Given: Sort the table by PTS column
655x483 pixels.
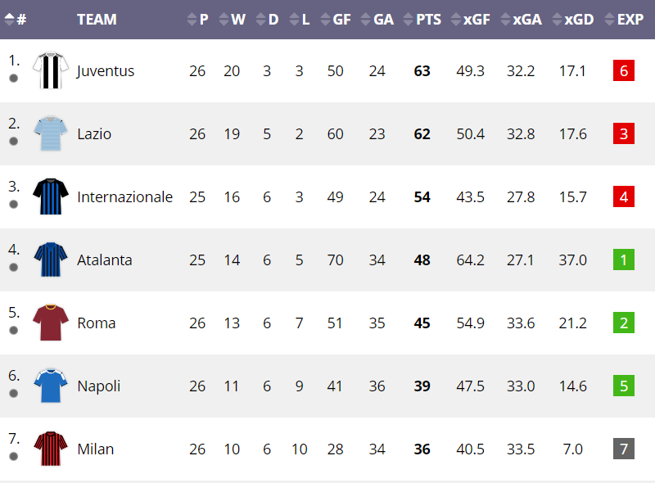Looking at the screenshot, I should point(422,19).
